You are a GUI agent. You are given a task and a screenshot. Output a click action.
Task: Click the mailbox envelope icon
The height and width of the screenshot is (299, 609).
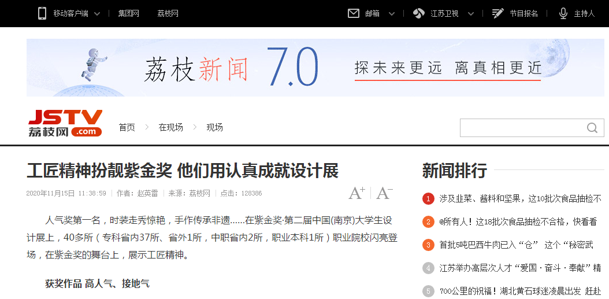354,13
